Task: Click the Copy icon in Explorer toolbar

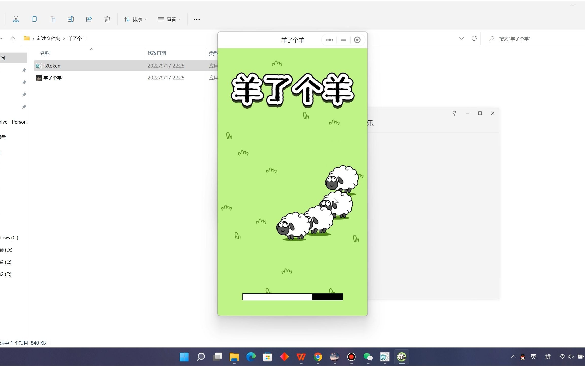Action: pos(34,19)
